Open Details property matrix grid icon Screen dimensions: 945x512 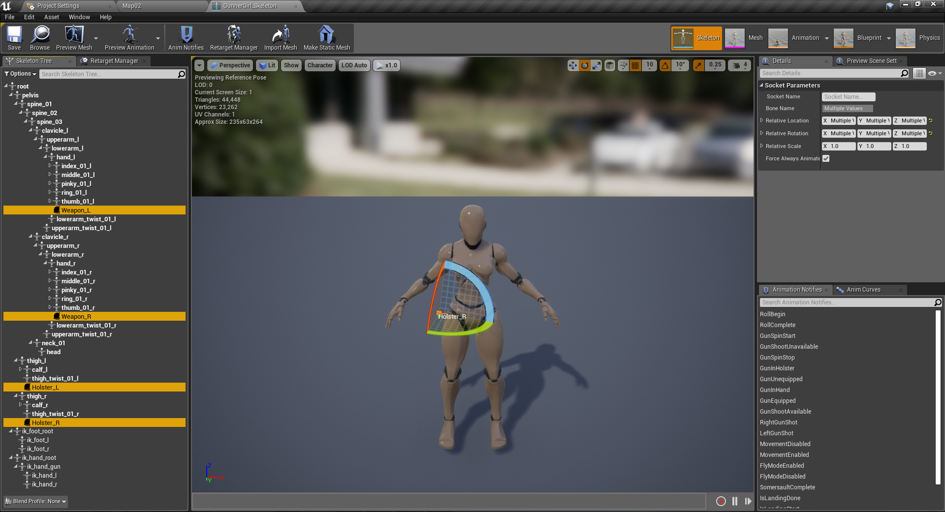point(919,73)
